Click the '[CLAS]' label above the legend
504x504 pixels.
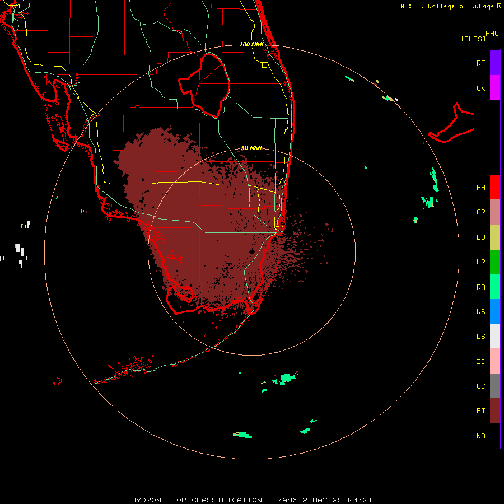(473, 39)
